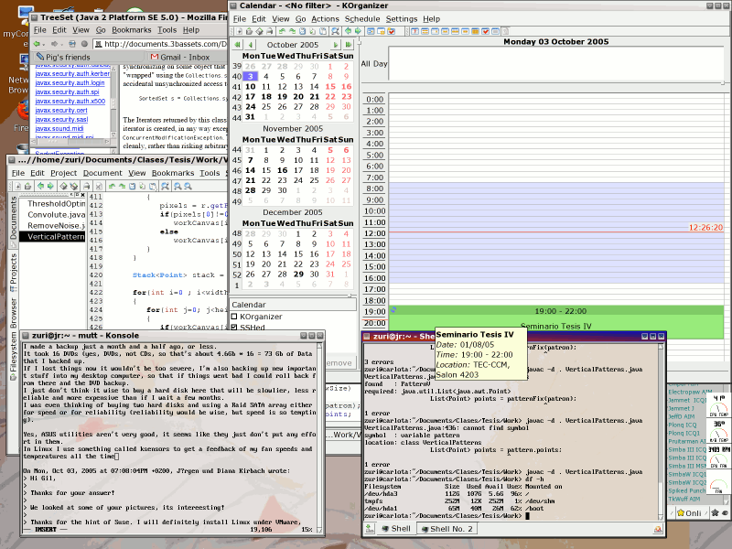Open the Bookmarks menu in Firefox
Screen dimensions: 732x549
pos(133,29)
